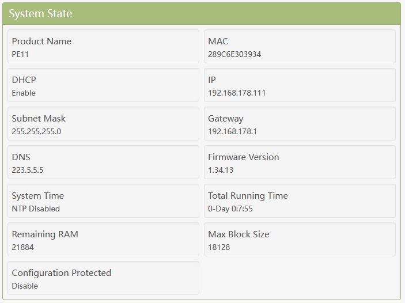Click the Configuration Protected label
This screenshot has height=303, width=405.
pos(62,273)
